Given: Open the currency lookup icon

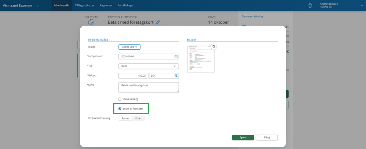Looking at the screenshot, I should [176, 76].
